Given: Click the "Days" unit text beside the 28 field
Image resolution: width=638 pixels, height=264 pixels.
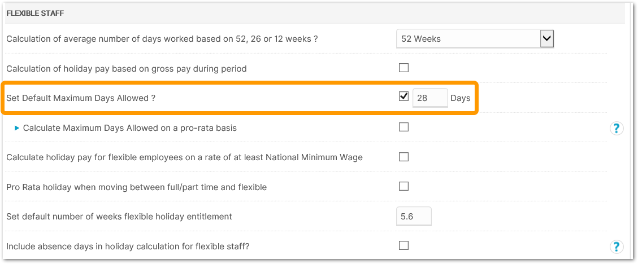Looking at the screenshot, I should pyautogui.click(x=461, y=98).
